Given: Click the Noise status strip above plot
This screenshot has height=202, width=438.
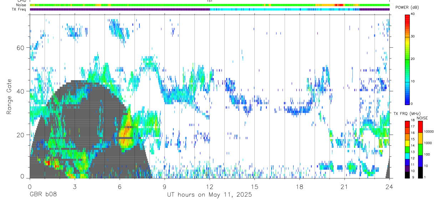Looking at the screenshot, I should (x=210, y=5).
